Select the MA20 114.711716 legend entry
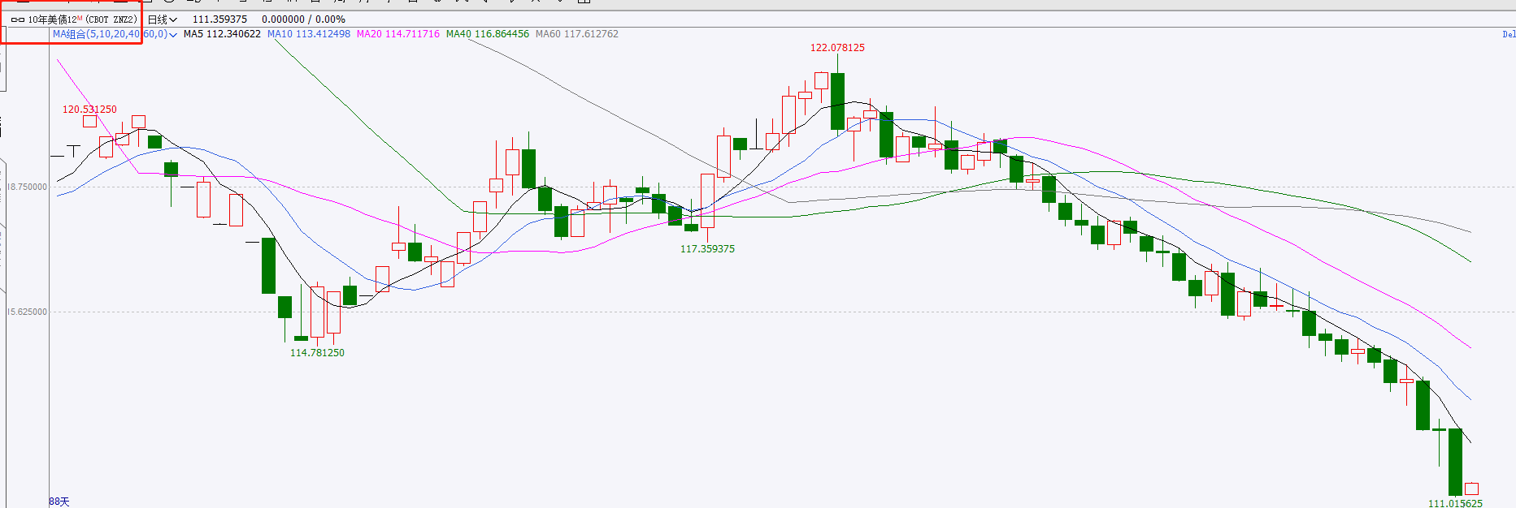 pos(398,34)
